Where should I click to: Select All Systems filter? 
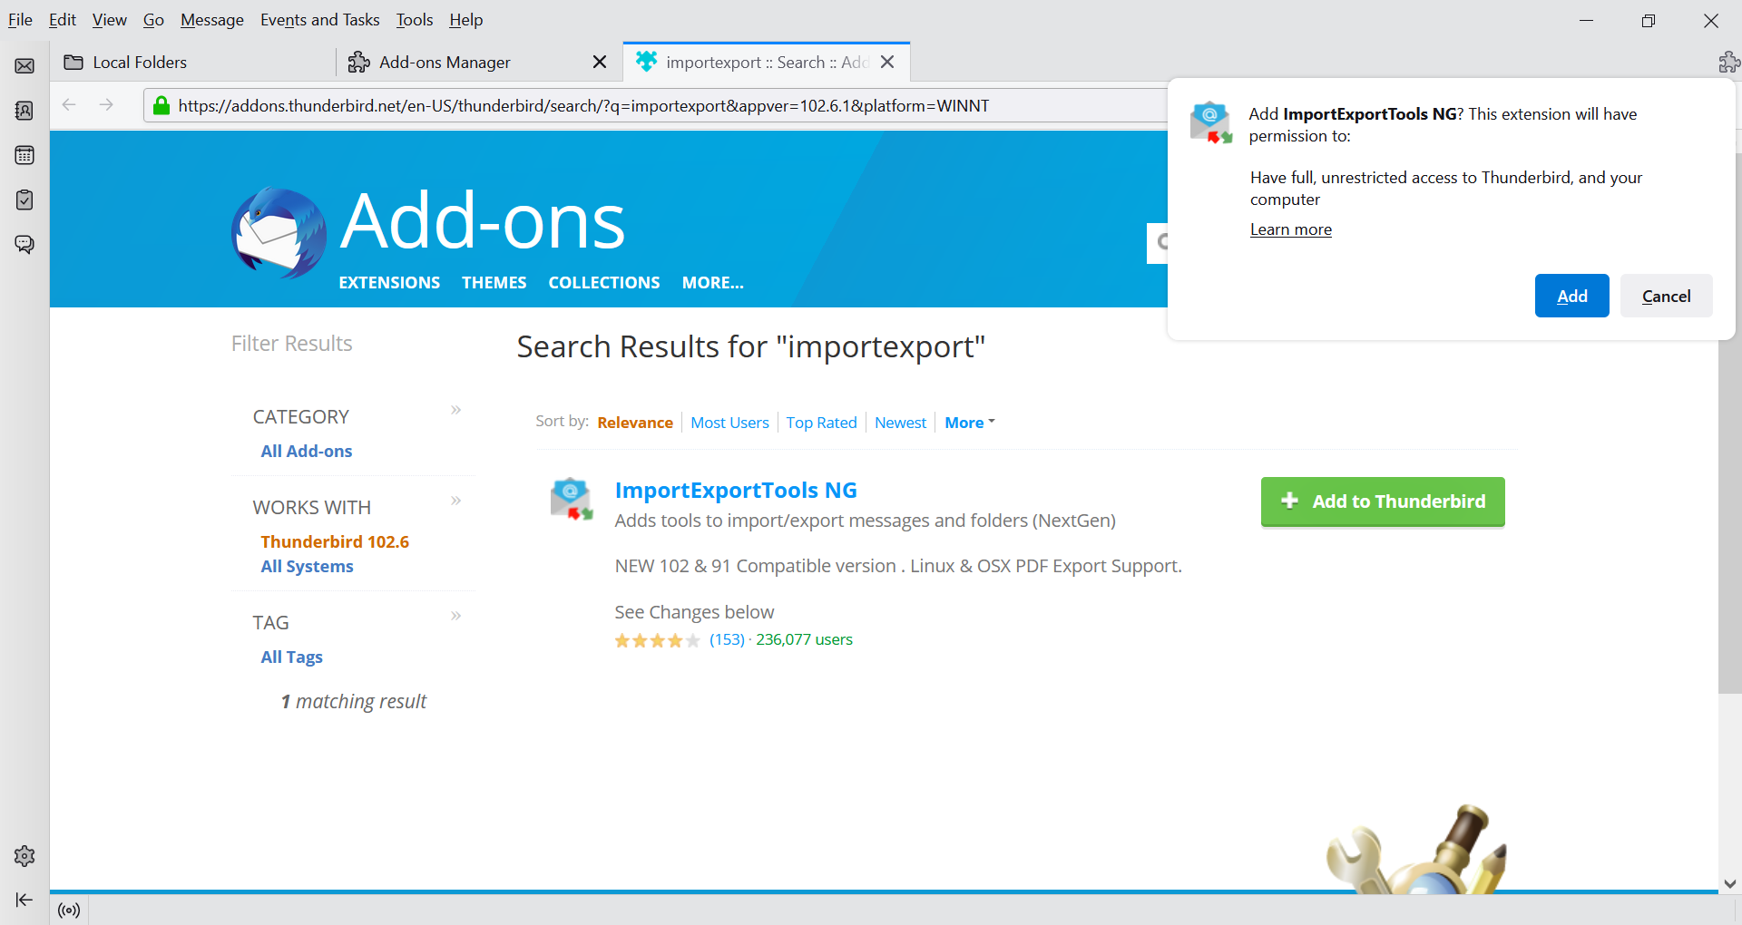click(307, 567)
